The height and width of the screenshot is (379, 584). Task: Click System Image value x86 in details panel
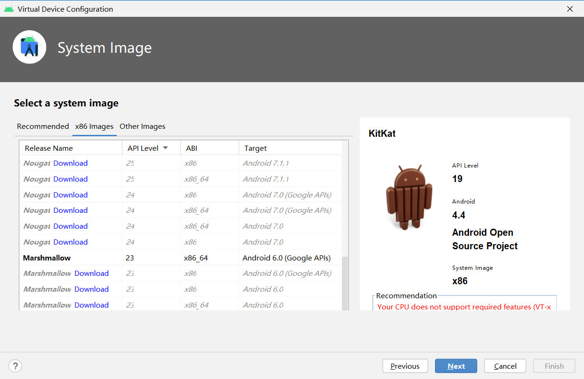pyautogui.click(x=460, y=281)
